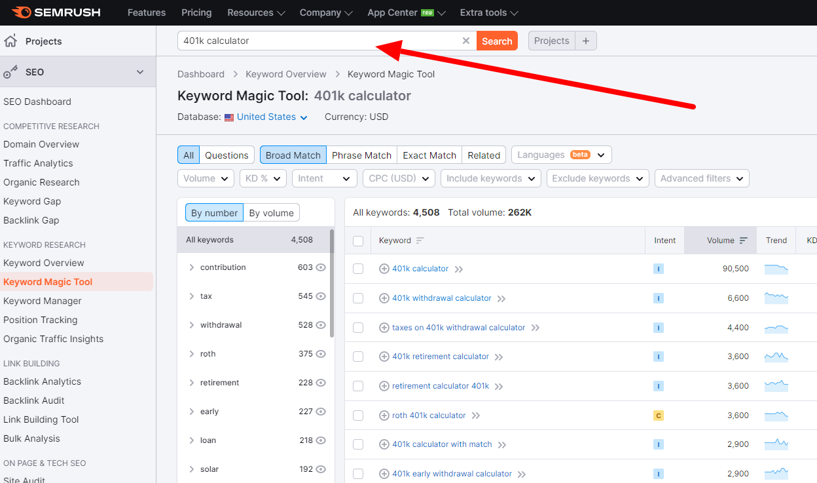817x483 pixels.
Task: Check the box for '401k withdrawal calculator'
Action: [358, 298]
